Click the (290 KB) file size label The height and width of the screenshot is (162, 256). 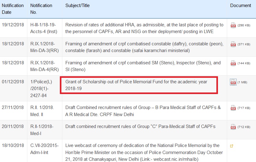click(244, 25)
